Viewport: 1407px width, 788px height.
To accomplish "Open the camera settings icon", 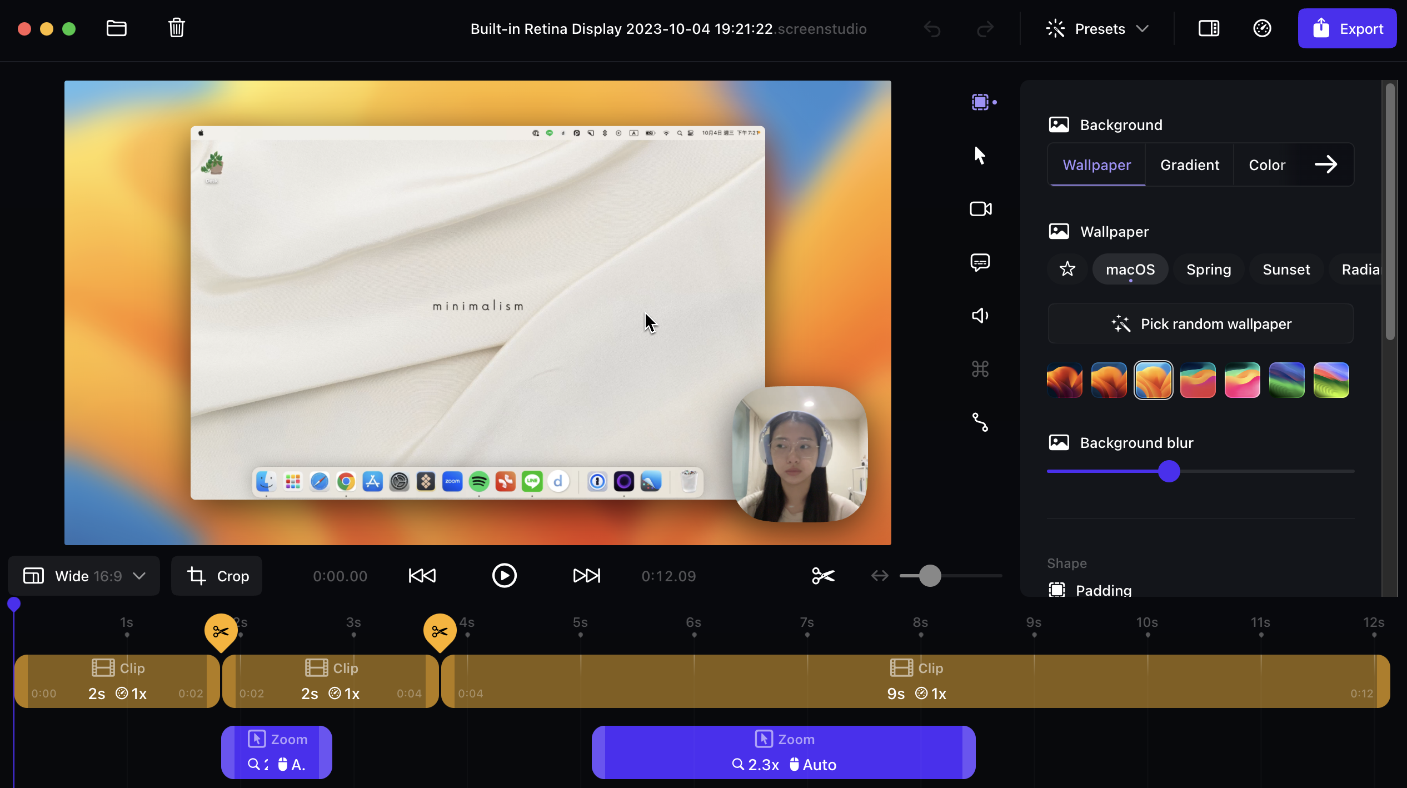I will pos(980,209).
